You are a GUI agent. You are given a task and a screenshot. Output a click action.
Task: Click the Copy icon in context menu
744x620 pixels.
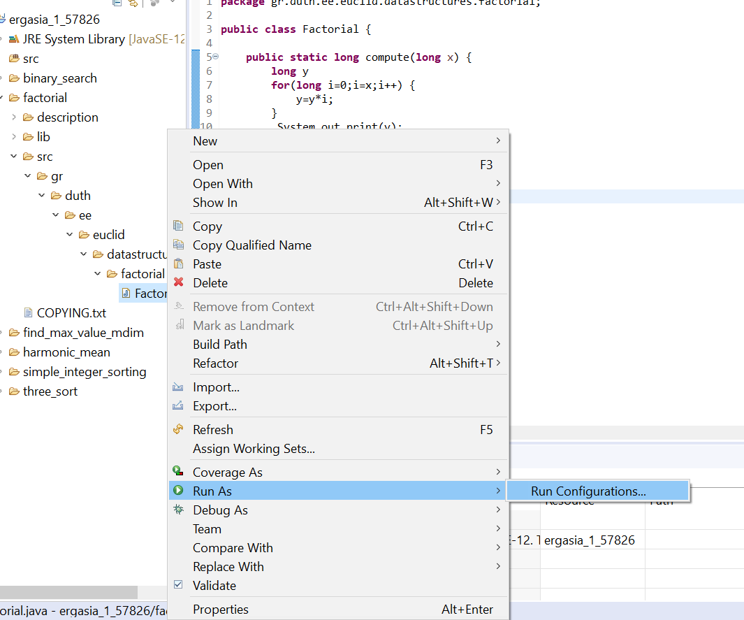(178, 226)
